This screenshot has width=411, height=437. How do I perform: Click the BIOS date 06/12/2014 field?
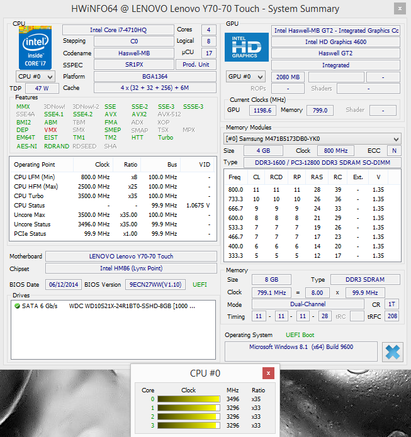[64, 285]
